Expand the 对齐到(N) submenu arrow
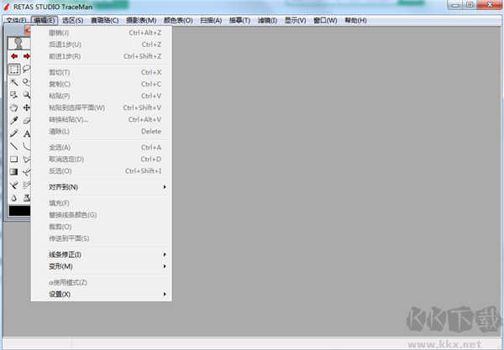The image size is (504, 350). tap(165, 187)
